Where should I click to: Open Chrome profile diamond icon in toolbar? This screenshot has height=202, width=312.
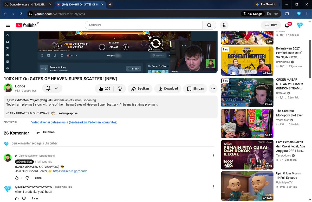click(299, 14)
